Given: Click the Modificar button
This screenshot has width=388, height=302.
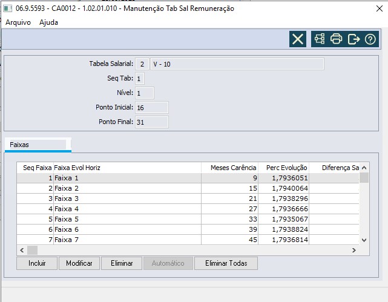Looking at the screenshot, I should click(x=79, y=263).
